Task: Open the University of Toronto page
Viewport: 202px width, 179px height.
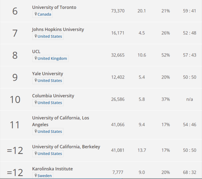Action: [x=54, y=7]
